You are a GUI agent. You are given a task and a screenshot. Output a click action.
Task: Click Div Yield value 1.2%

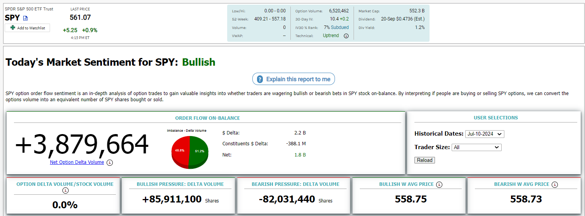pyautogui.click(x=420, y=27)
